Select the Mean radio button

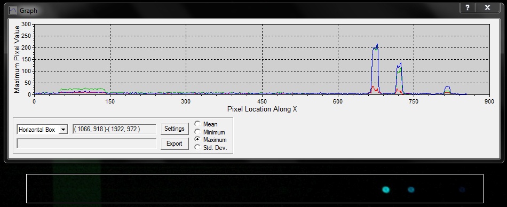(197, 124)
